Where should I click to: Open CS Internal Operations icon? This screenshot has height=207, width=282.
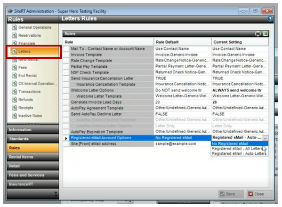click(x=15, y=84)
